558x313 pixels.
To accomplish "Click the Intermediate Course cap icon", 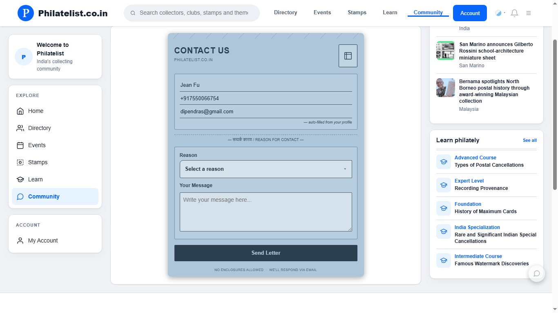I will pyautogui.click(x=444, y=260).
